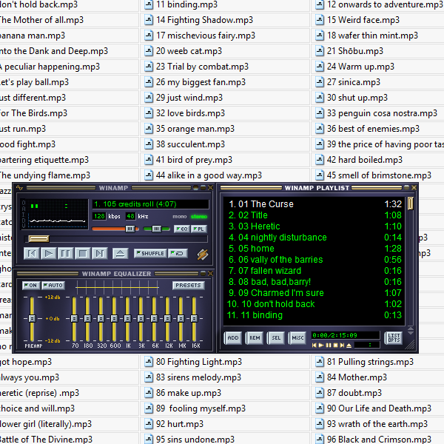Click Winamp main window menu icon
Image resolution: width=444 pixels, height=444 pixels.
point(19,187)
